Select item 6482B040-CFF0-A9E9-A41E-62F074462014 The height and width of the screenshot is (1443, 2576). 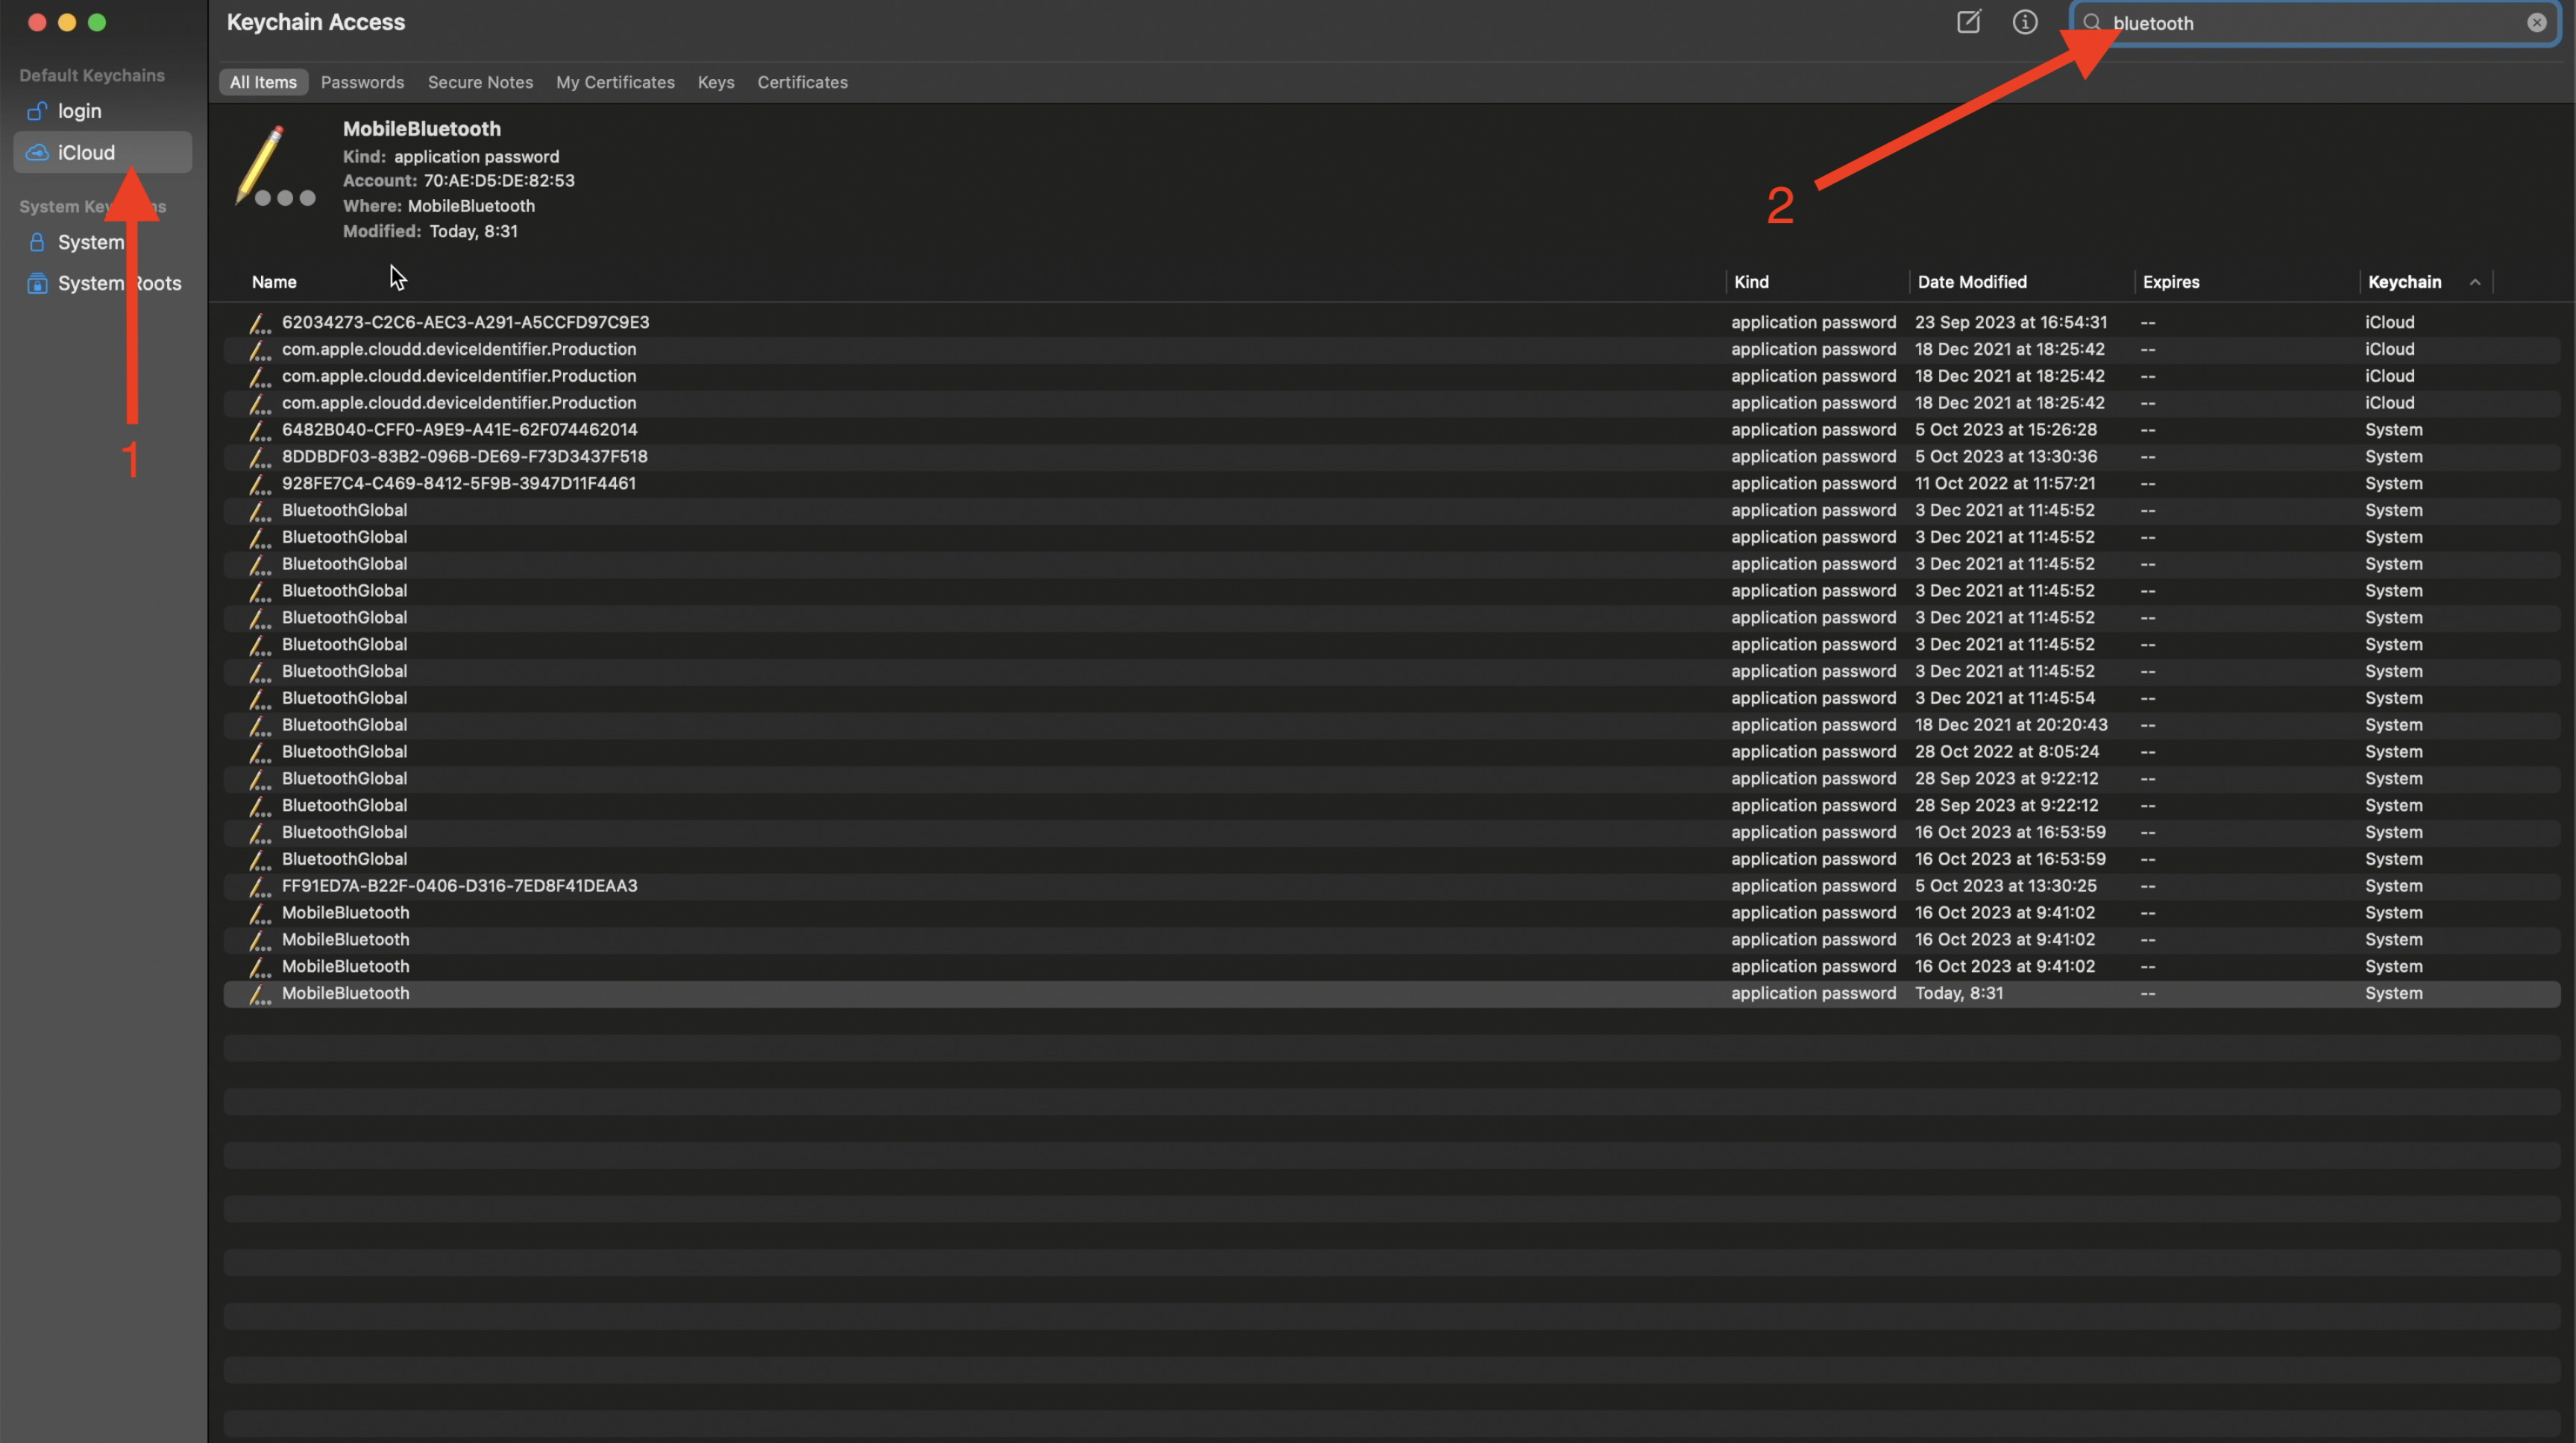pyautogui.click(x=1392, y=430)
